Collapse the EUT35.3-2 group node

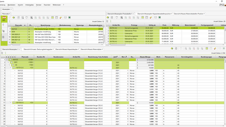click(11, 103)
